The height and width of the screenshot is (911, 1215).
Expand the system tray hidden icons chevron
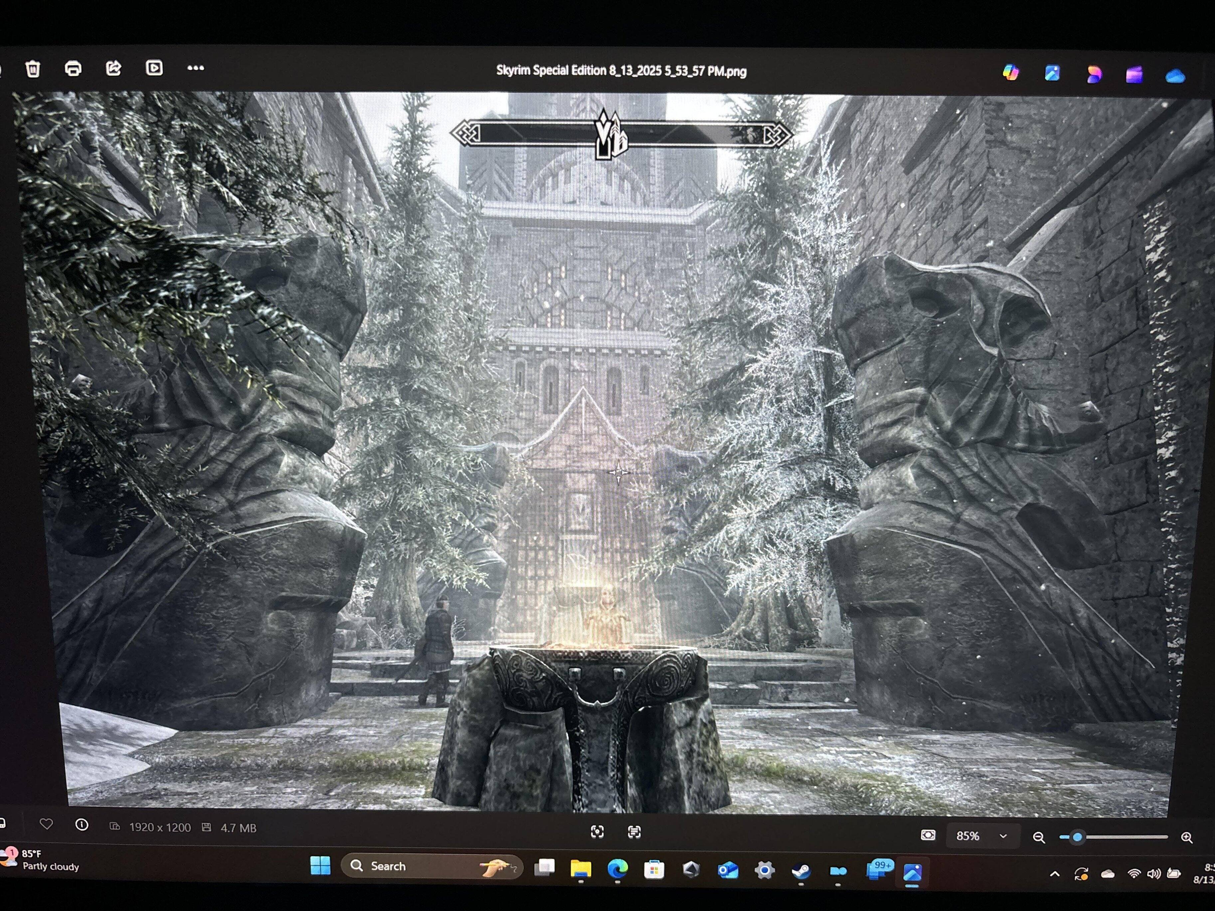pos(1055,874)
